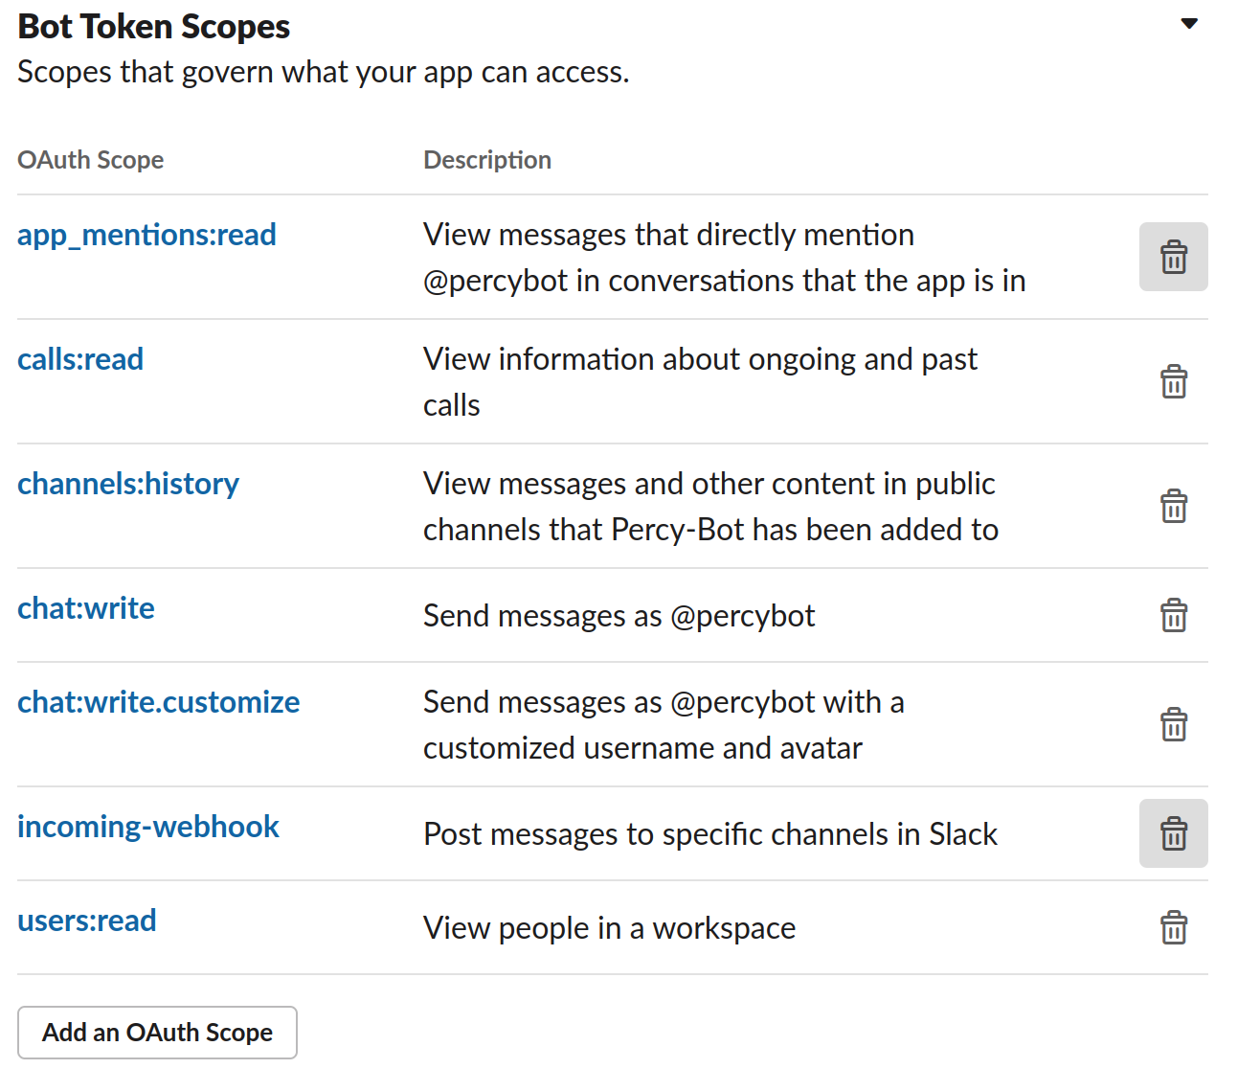Click 'Post messages to specific channels' description
The height and width of the screenshot is (1069, 1260).
pos(710,834)
